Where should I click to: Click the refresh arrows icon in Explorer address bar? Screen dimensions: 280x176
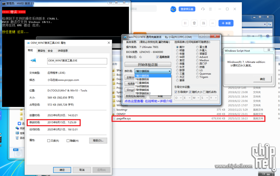coord(269,24)
